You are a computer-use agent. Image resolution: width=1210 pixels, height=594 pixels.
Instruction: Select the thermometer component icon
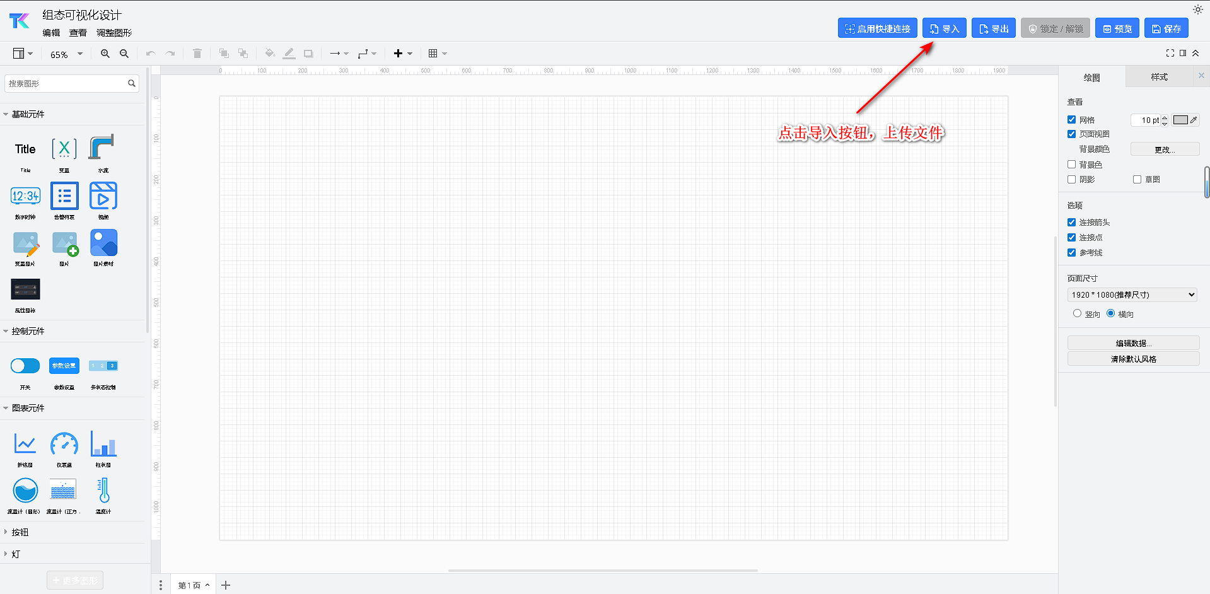click(x=103, y=491)
